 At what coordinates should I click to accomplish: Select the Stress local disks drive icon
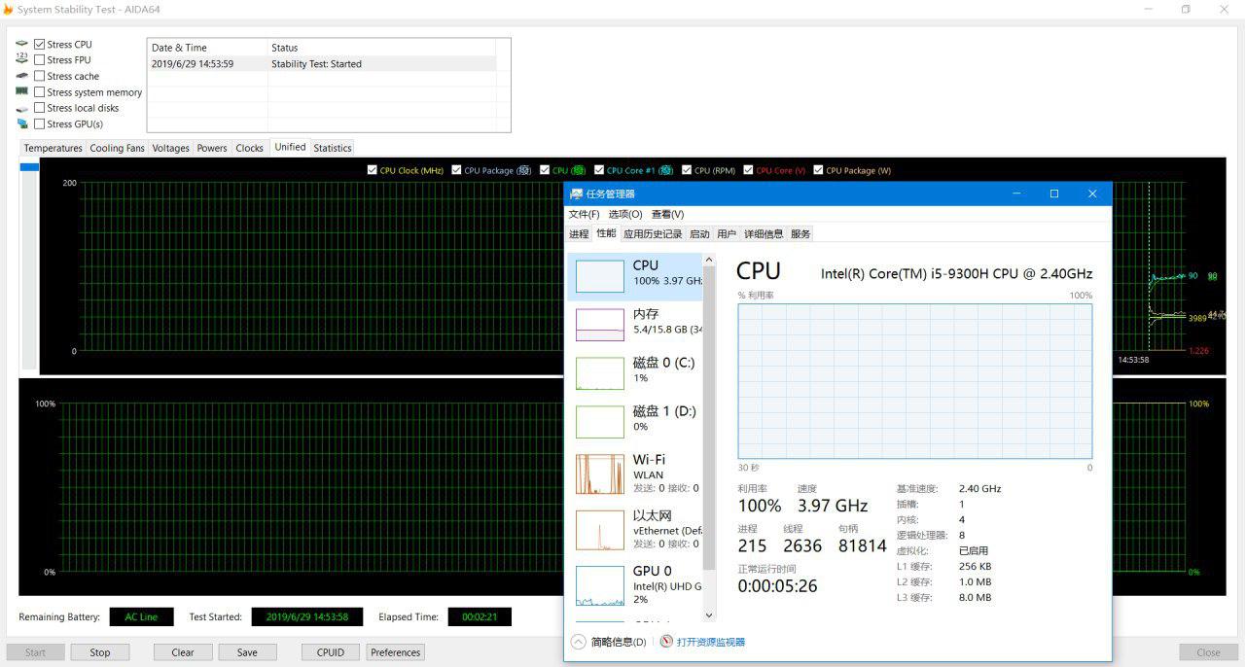(21, 107)
